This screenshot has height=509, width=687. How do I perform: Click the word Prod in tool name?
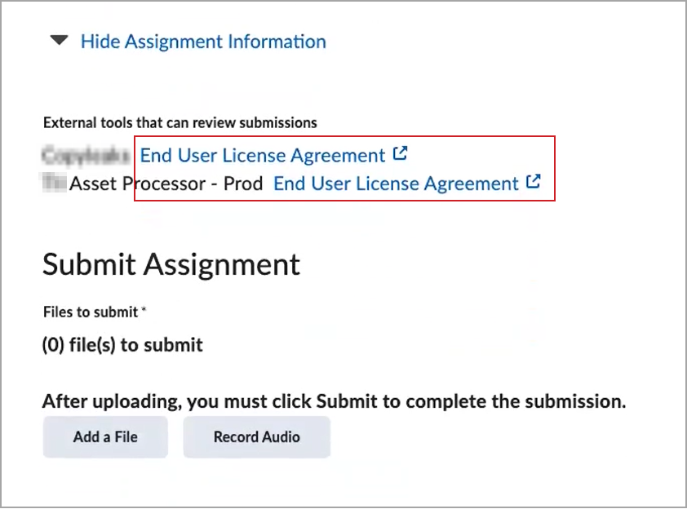click(243, 184)
